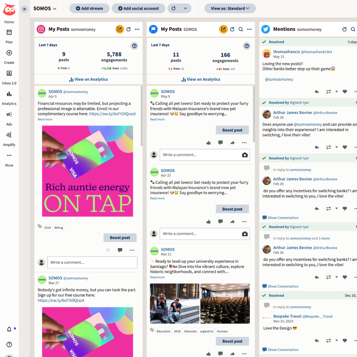Open more actions on Apr 25 Facebook post
The width and height of the screenshot is (357, 357).
click(244, 222)
